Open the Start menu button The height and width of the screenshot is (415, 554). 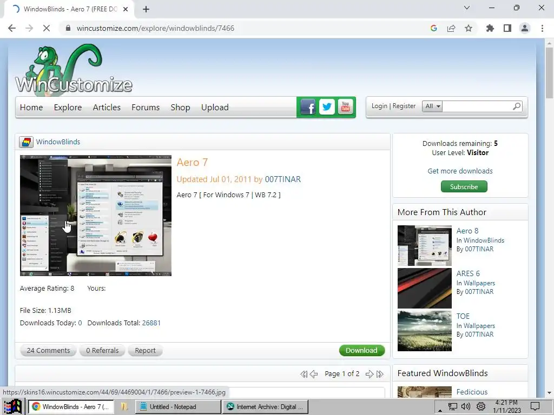coord(13,406)
